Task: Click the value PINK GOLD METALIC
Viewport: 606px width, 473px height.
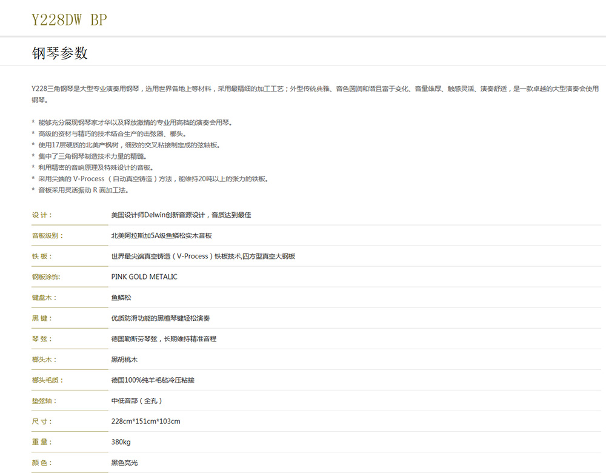Action: click(x=144, y=277)
